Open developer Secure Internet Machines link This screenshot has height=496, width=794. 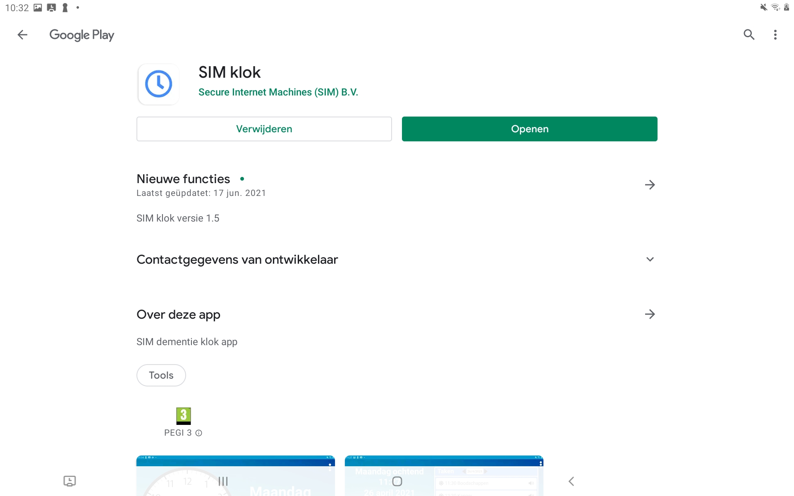[278, 92]
